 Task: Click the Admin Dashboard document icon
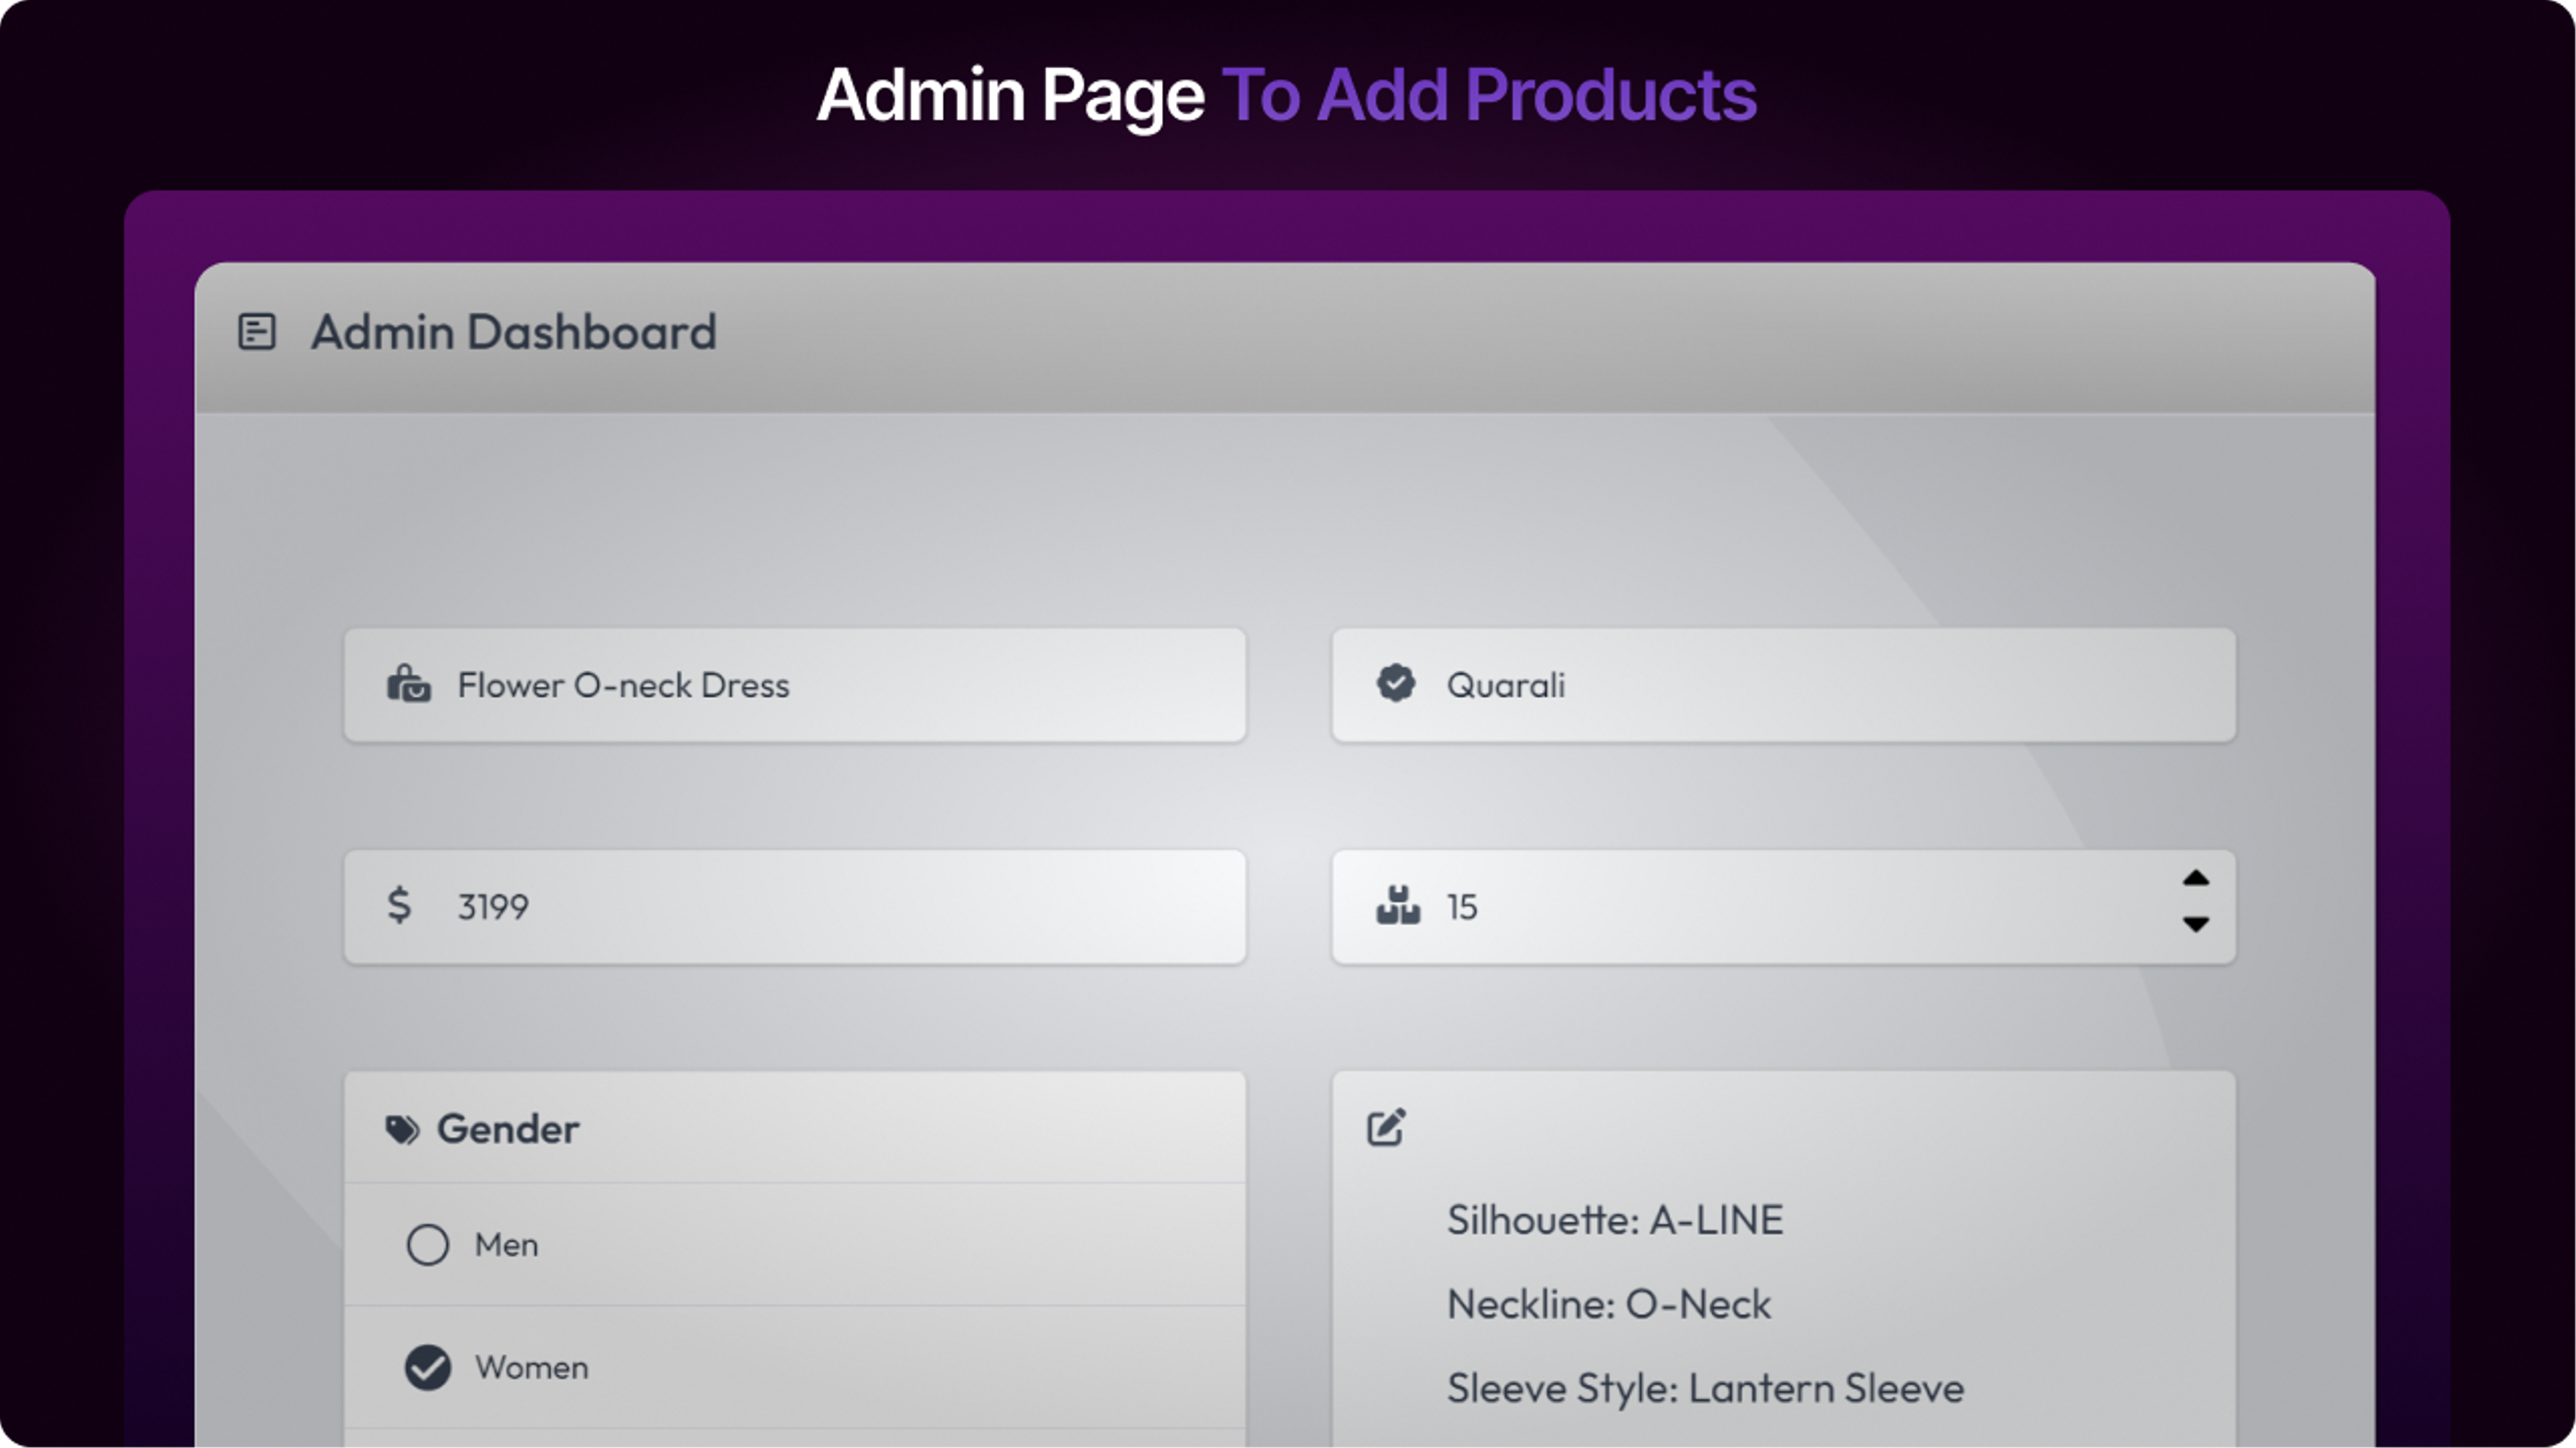[x=257, y=333]
